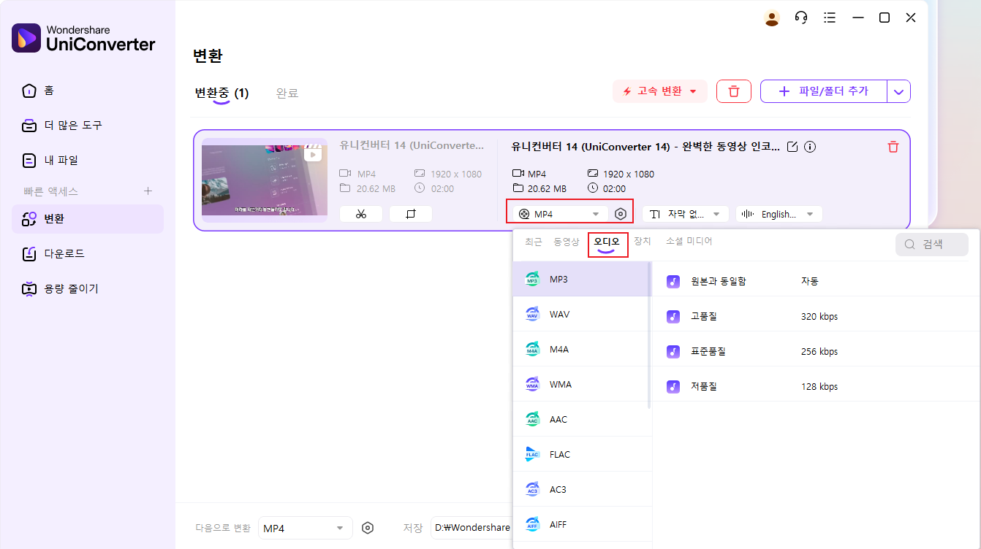The width and height of the screenshot is (981, 549).
Task: Select M4A format in list
Action: [x=582, y=350]
